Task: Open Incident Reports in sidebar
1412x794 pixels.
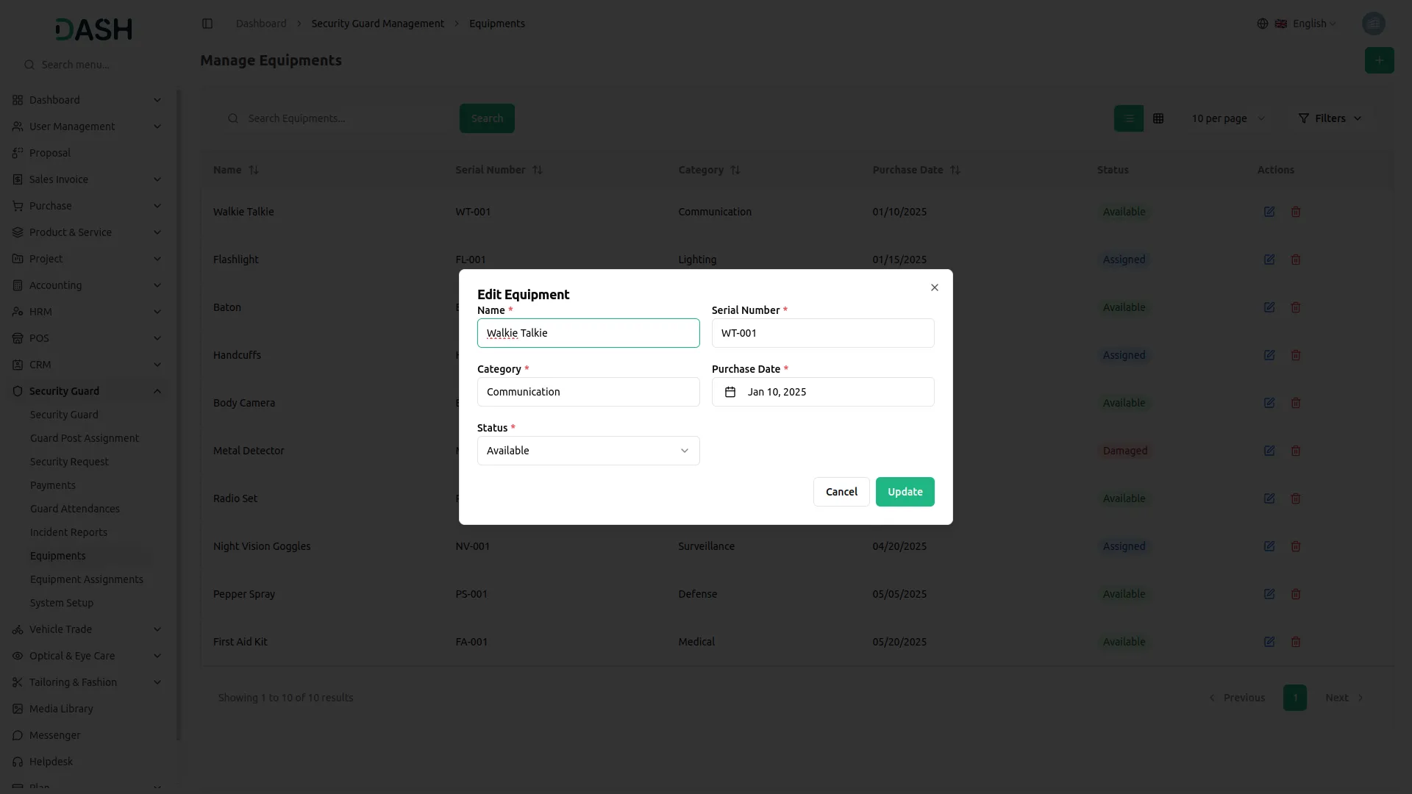Action: (68, 532)
